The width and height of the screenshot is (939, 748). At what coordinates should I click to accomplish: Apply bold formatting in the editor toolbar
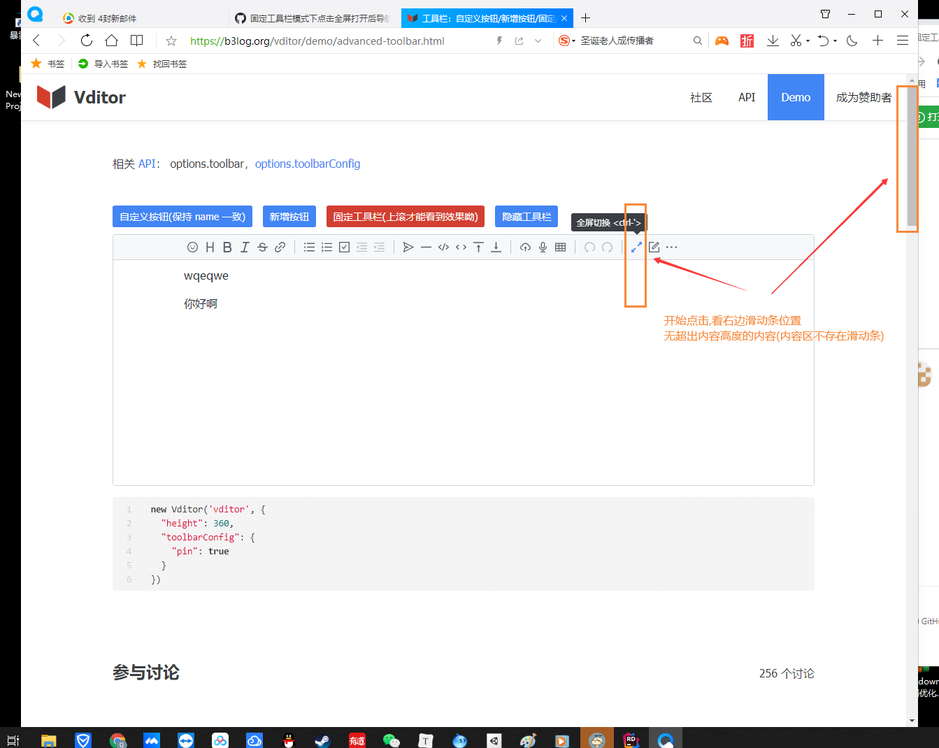click(227, 247)
